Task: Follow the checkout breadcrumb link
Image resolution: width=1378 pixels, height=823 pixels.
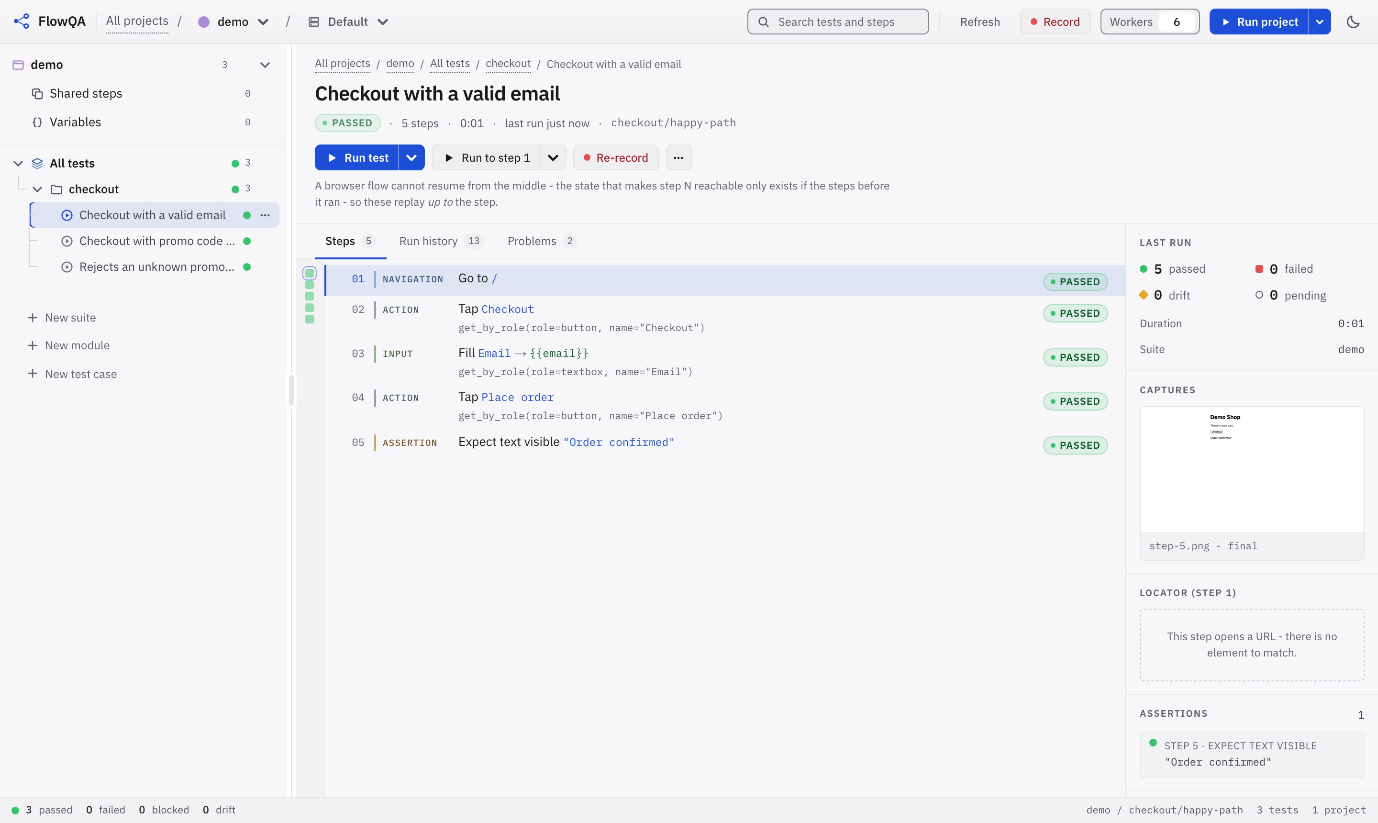Action: tap(508, 64)
